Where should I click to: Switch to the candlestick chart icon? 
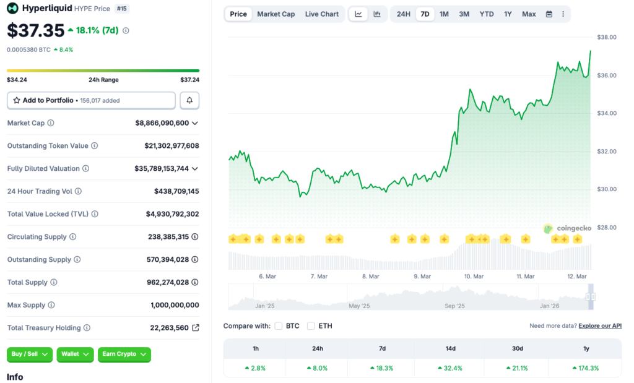[x=376, y=14]
